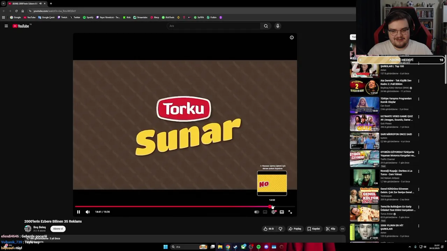447x251 pixels.
Task: Open the Kick bookmark
Action: pyautogui.click(x=126, y=17)
